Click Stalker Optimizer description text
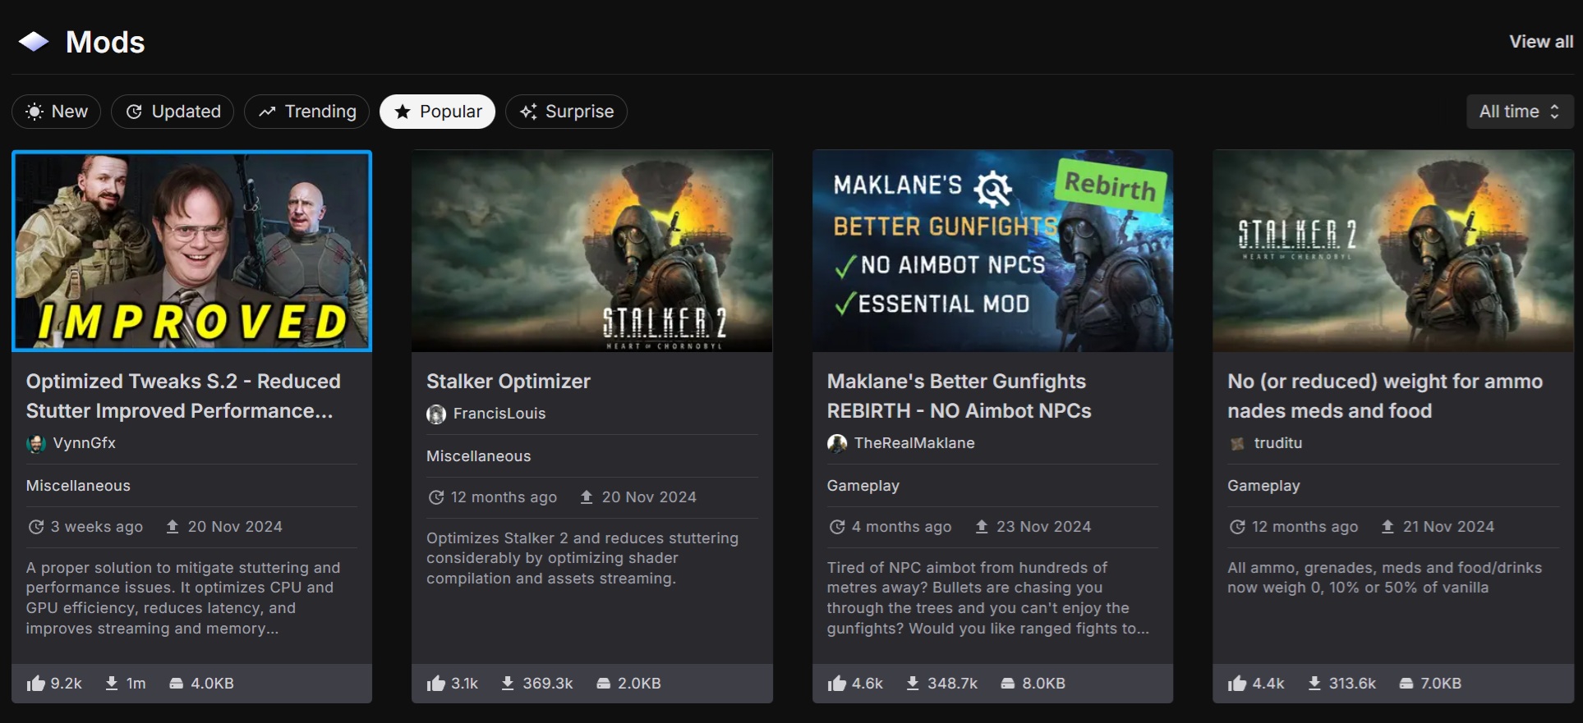The height and width of the screenshot is (723, 1583). click(x=582, y=558)
